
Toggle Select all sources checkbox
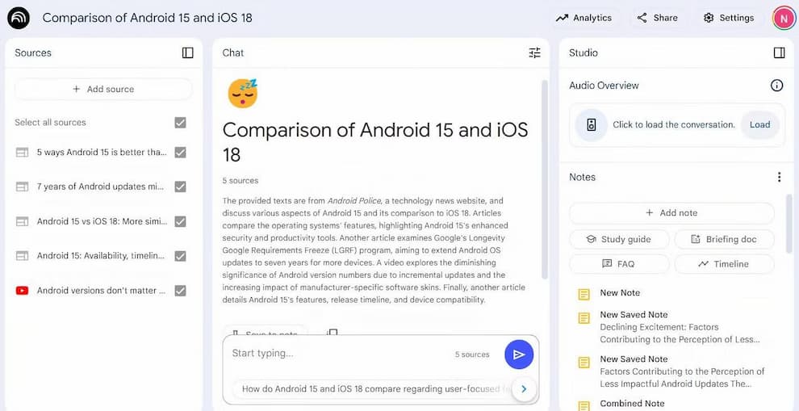[181, 123]
